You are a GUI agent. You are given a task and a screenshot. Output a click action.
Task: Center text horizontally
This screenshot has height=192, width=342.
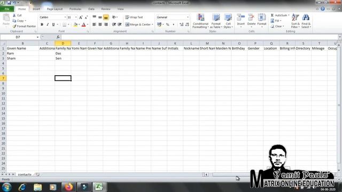click(100, 25)
